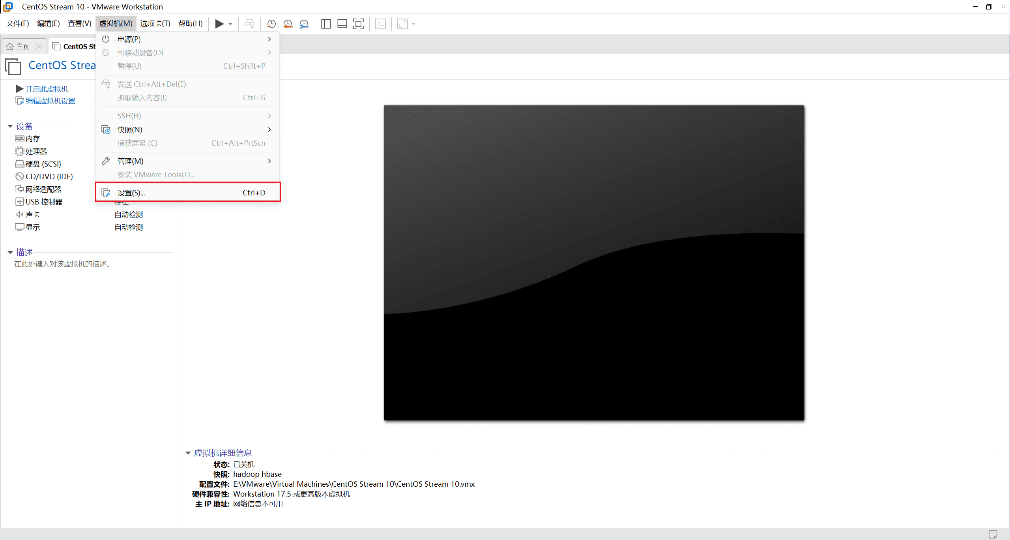Expand the 电源(P) submenu
Screen dimensions: 1010x540
pyautogui.click(x=187, y=39)
